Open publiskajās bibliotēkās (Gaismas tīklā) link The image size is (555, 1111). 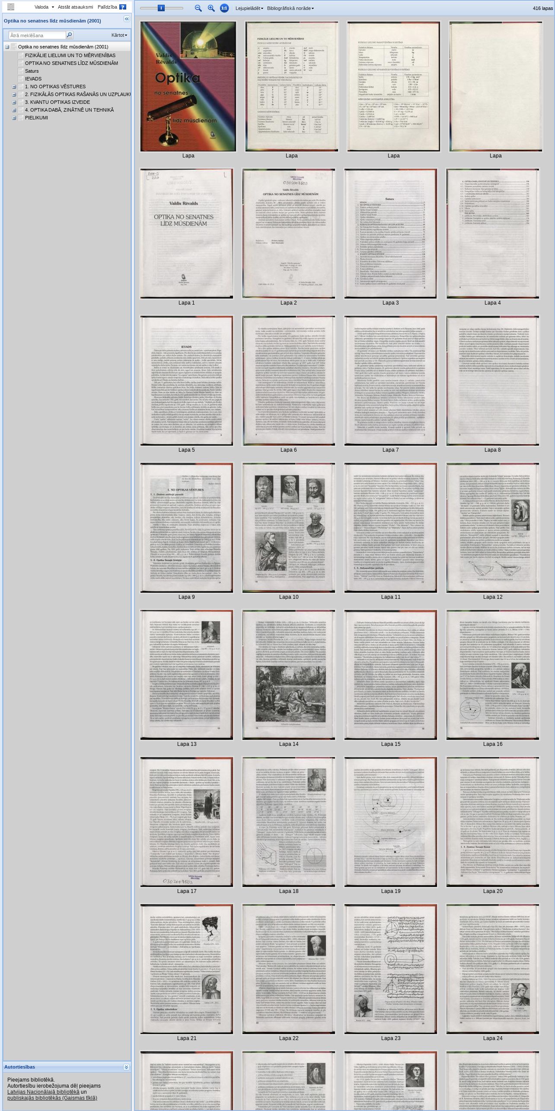coord(52,1098)
